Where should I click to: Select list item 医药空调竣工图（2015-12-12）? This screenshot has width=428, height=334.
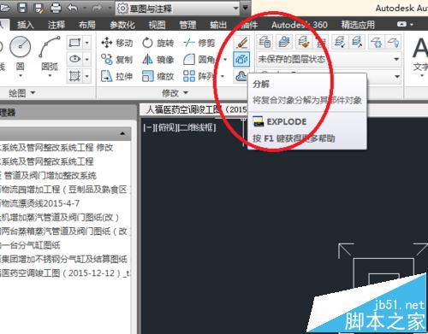point(65,273)
